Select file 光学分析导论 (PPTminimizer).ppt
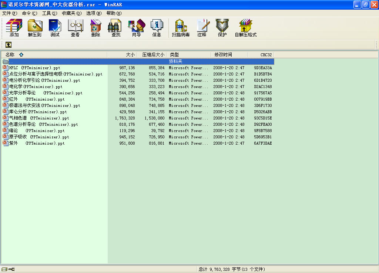The height and width of the screenshot is (273, 379). click(46, 93)
